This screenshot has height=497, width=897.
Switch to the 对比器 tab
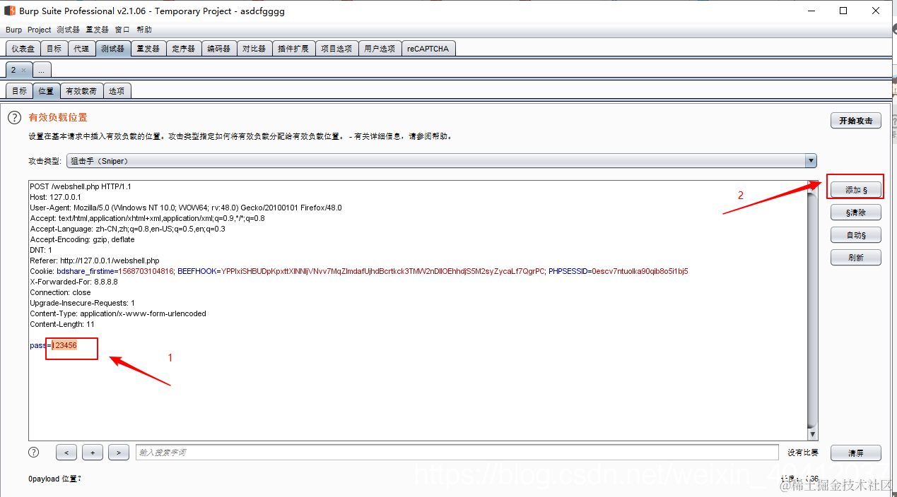254,49
